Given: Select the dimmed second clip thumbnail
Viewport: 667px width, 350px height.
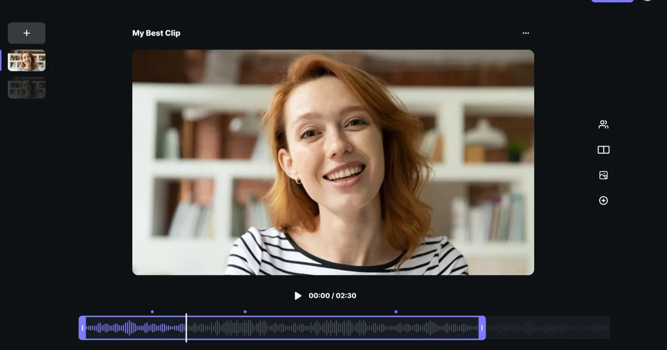Looking at the screenshot, I should coord(27,88).
